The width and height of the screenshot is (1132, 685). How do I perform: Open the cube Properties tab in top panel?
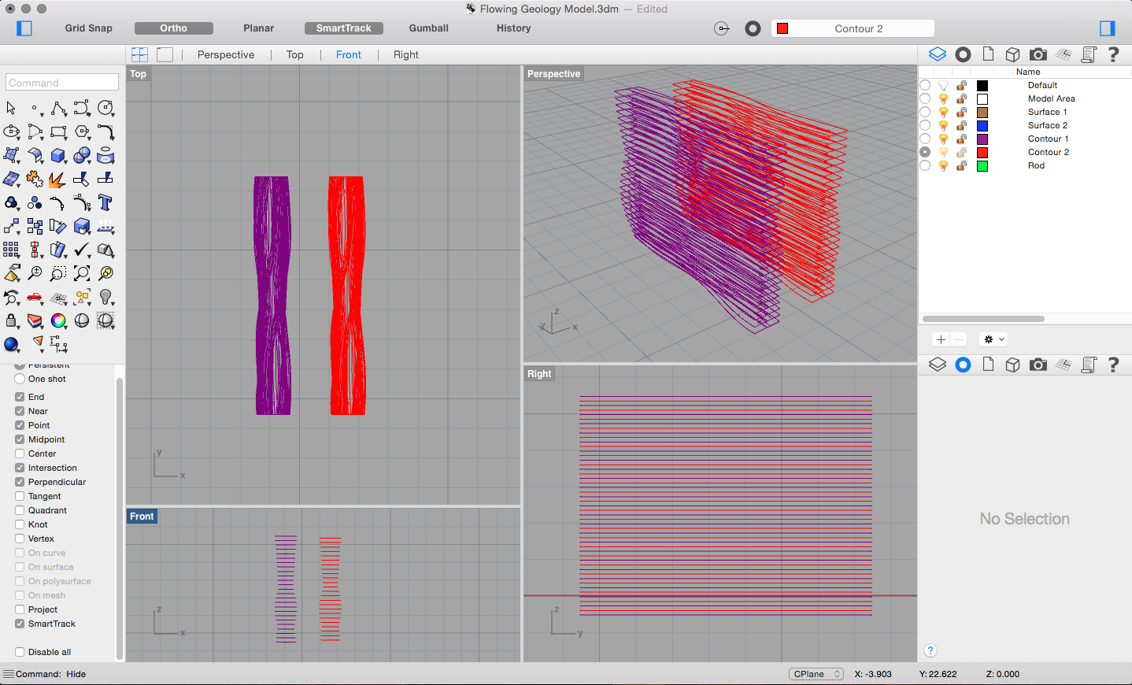point(1013,54)
